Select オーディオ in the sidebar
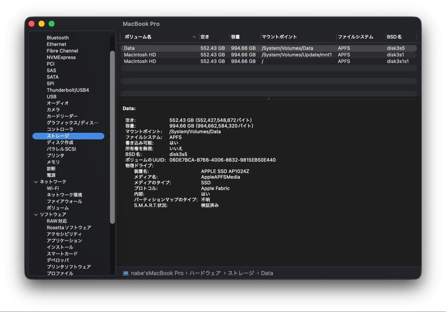Viewport: 446px width, 312px height. [58, 103]
